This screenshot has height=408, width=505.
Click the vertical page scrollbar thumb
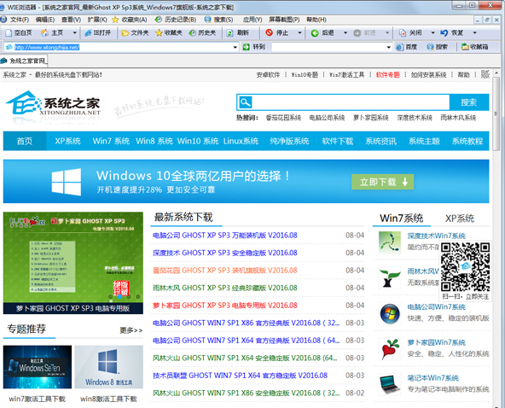[496, 114]
